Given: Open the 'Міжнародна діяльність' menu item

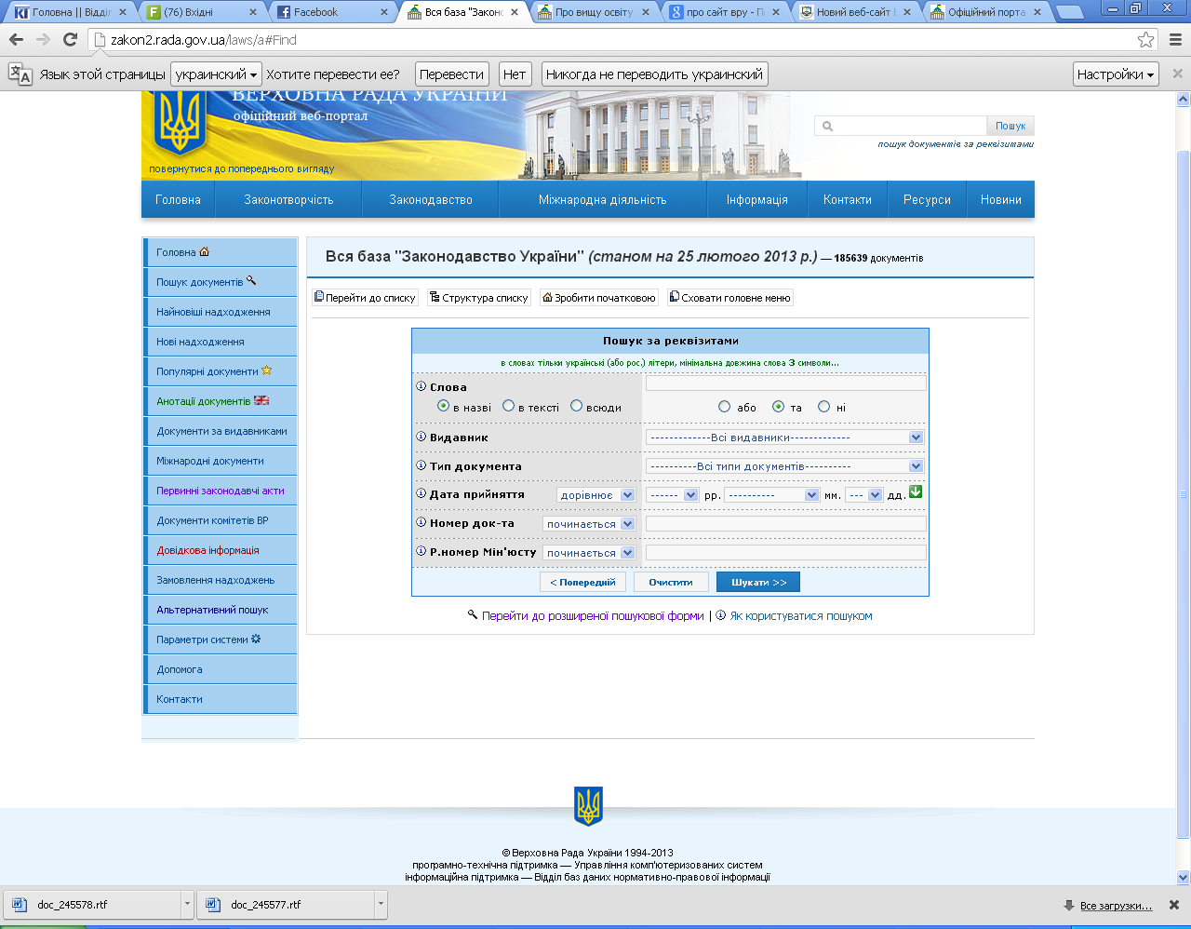Looking at the screenshot, I should (603, 199).
